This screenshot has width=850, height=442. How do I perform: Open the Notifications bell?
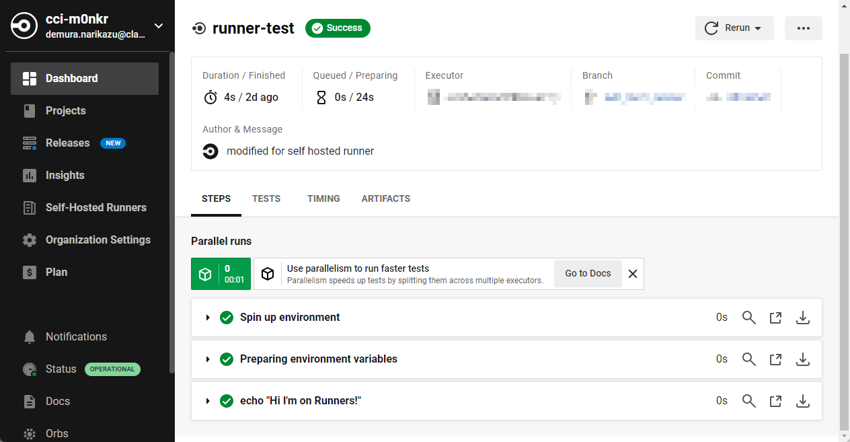click(75, 336)
